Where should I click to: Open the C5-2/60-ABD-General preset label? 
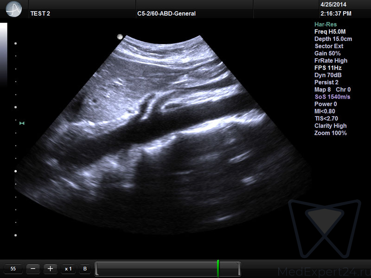pyautogui.click(x=166, y=13)
